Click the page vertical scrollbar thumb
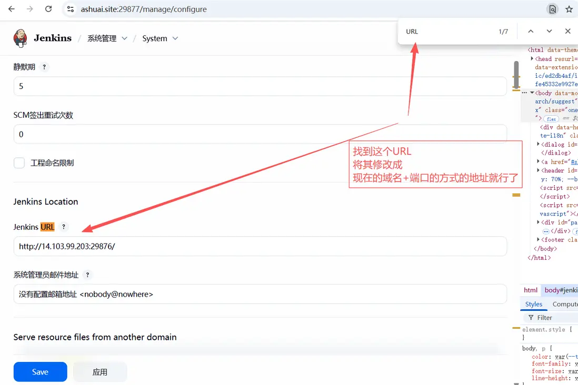 (516, 76)
